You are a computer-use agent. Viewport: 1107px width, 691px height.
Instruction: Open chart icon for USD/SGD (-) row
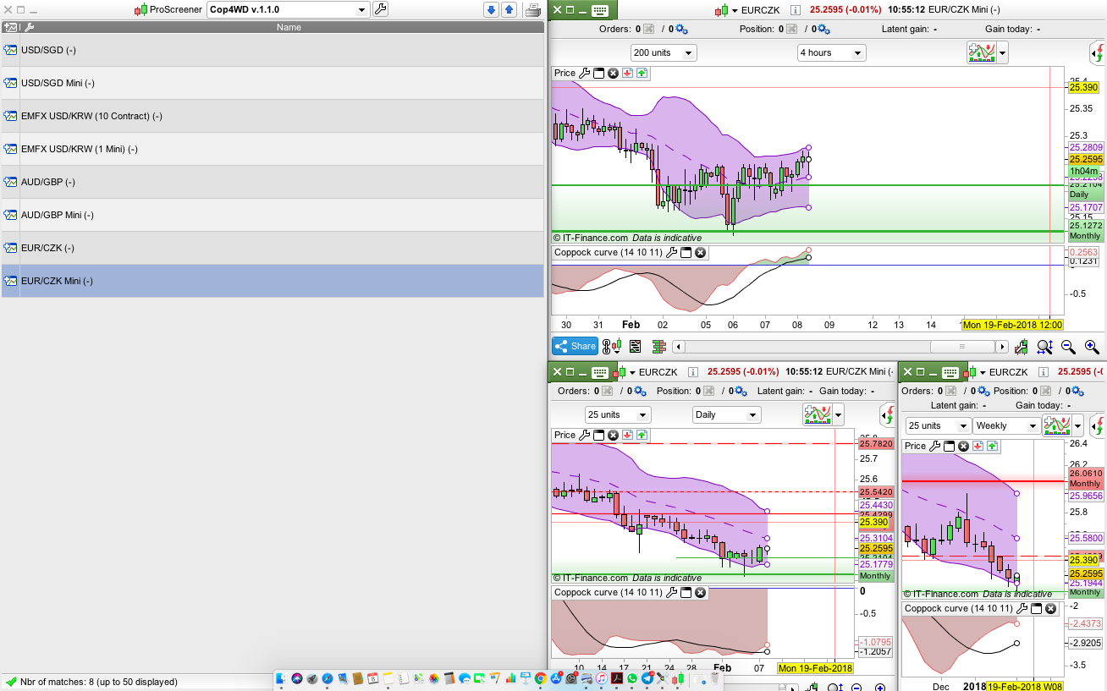pos(10,50)
